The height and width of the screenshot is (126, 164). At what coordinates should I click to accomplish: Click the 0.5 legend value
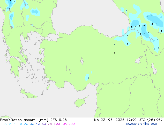[4, 124]
